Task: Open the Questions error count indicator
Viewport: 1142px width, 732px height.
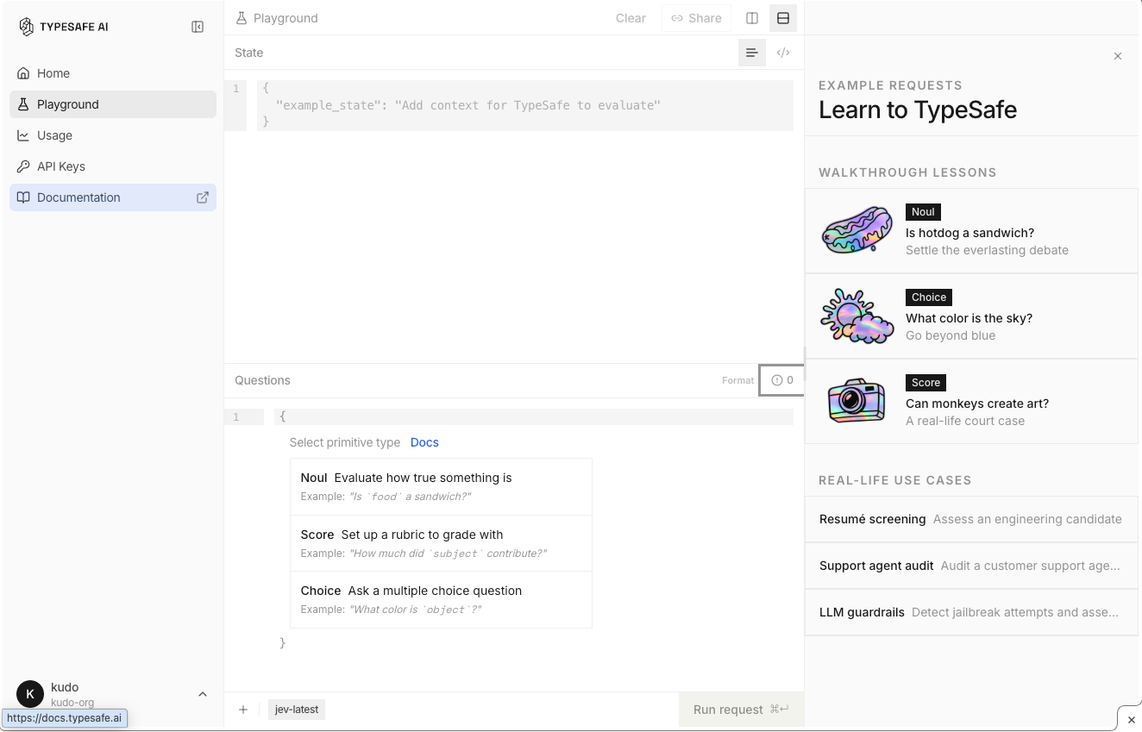Action: click(x=781, y=380)
